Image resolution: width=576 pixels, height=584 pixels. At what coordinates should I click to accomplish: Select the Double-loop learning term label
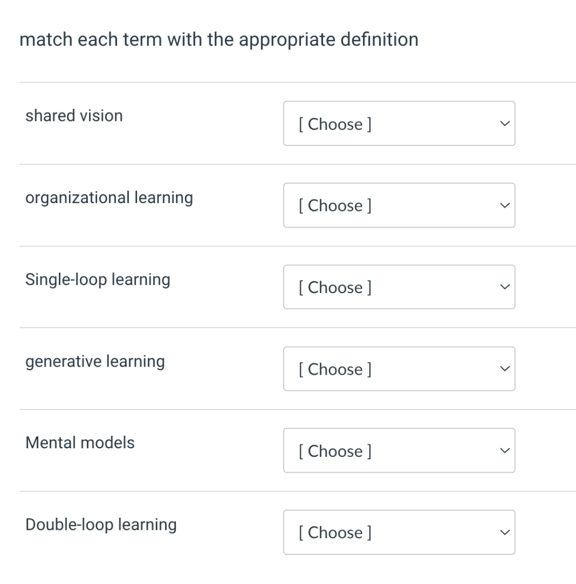(x=101, y=525)
